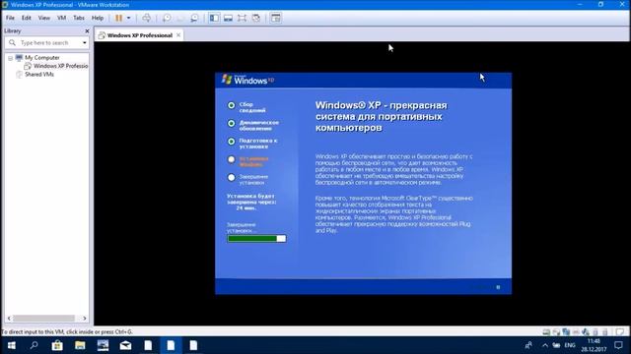Click the network adapter status icon
Screen dimensions: 631x354
point(566,332)
